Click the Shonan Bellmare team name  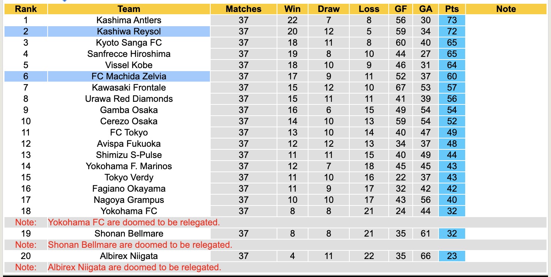click(x=129, y=234)
